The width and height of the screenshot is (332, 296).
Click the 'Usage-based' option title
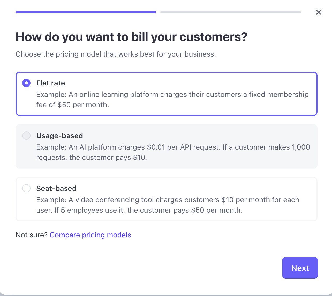click(59, 136)
